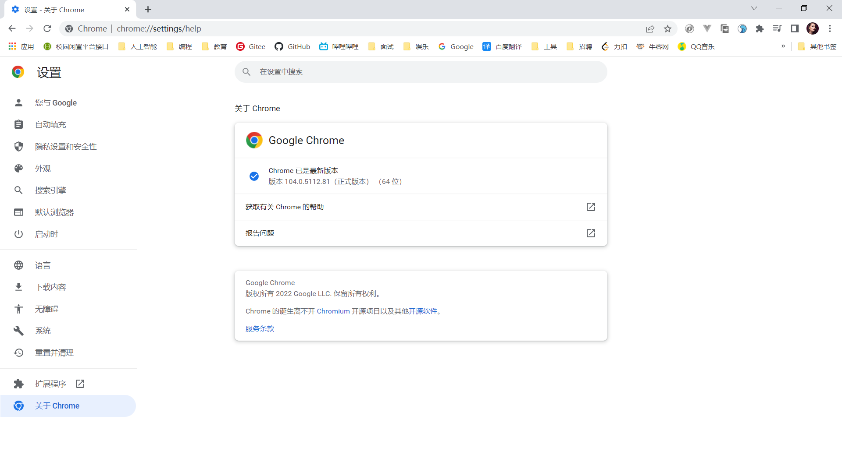
Task: Go forward using the browser forward arrow
Action: 29,28
